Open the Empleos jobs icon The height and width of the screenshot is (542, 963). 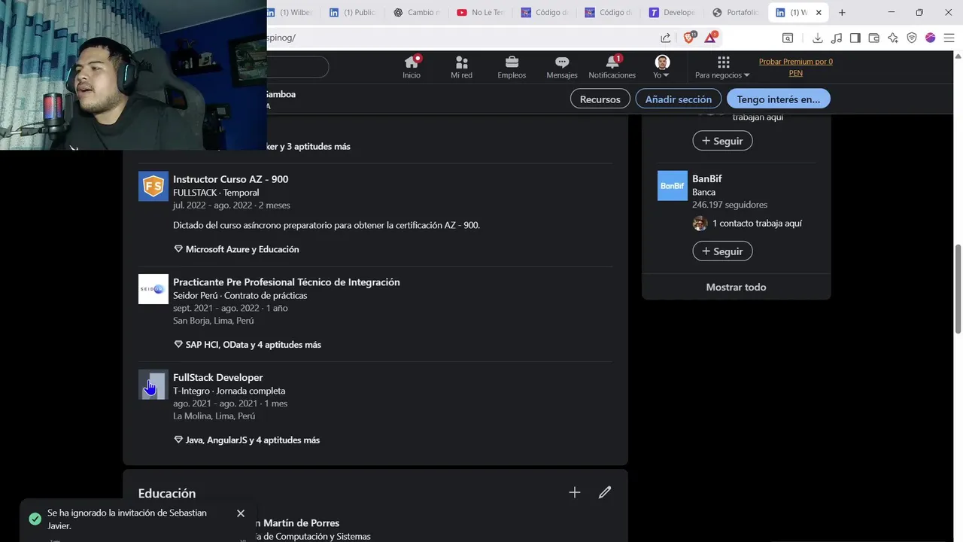pos(512,67)
